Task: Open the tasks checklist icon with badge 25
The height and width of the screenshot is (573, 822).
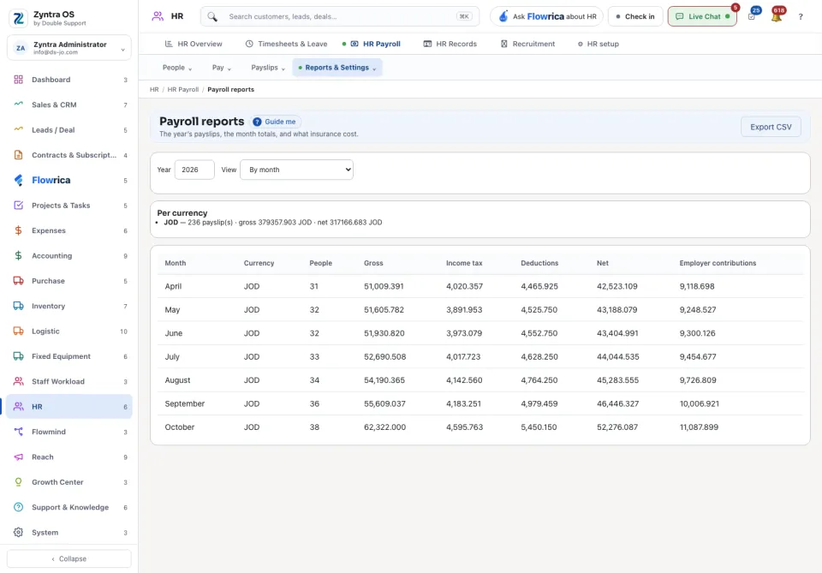Action: click(752, 16)
